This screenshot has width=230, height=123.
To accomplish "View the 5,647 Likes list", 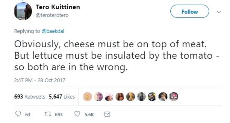I will point(62,97).
